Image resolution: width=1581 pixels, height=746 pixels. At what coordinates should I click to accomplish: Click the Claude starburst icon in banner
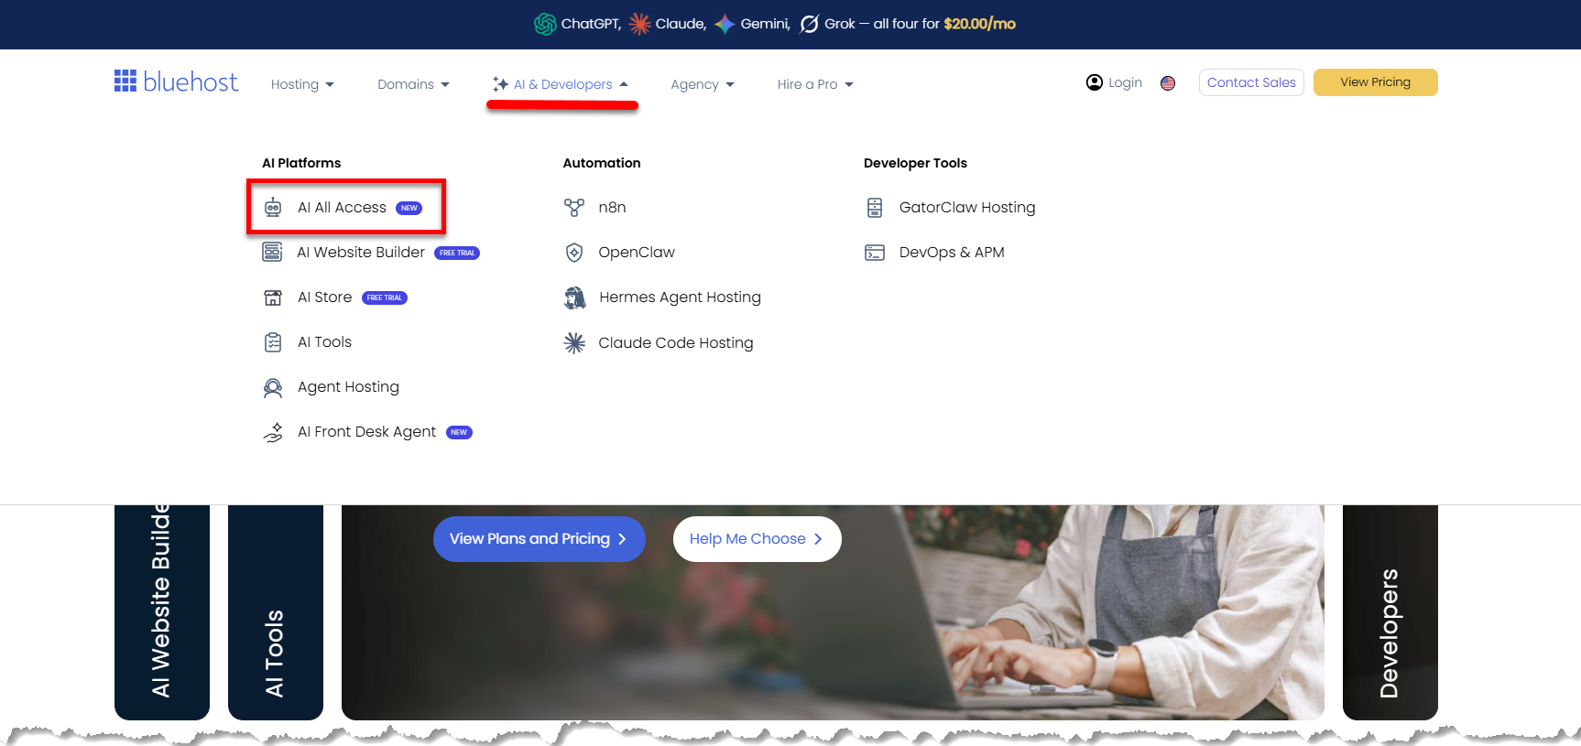point(639,24)
